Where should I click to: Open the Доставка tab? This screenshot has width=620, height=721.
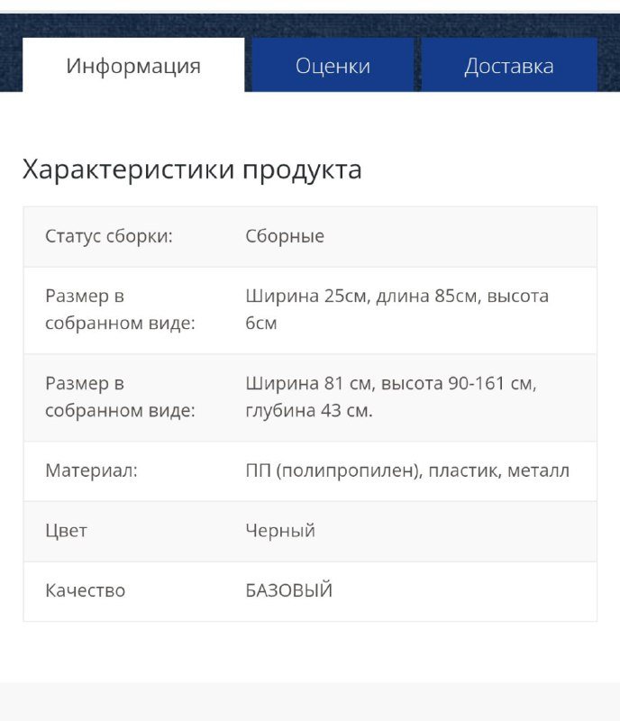(509, 65)
